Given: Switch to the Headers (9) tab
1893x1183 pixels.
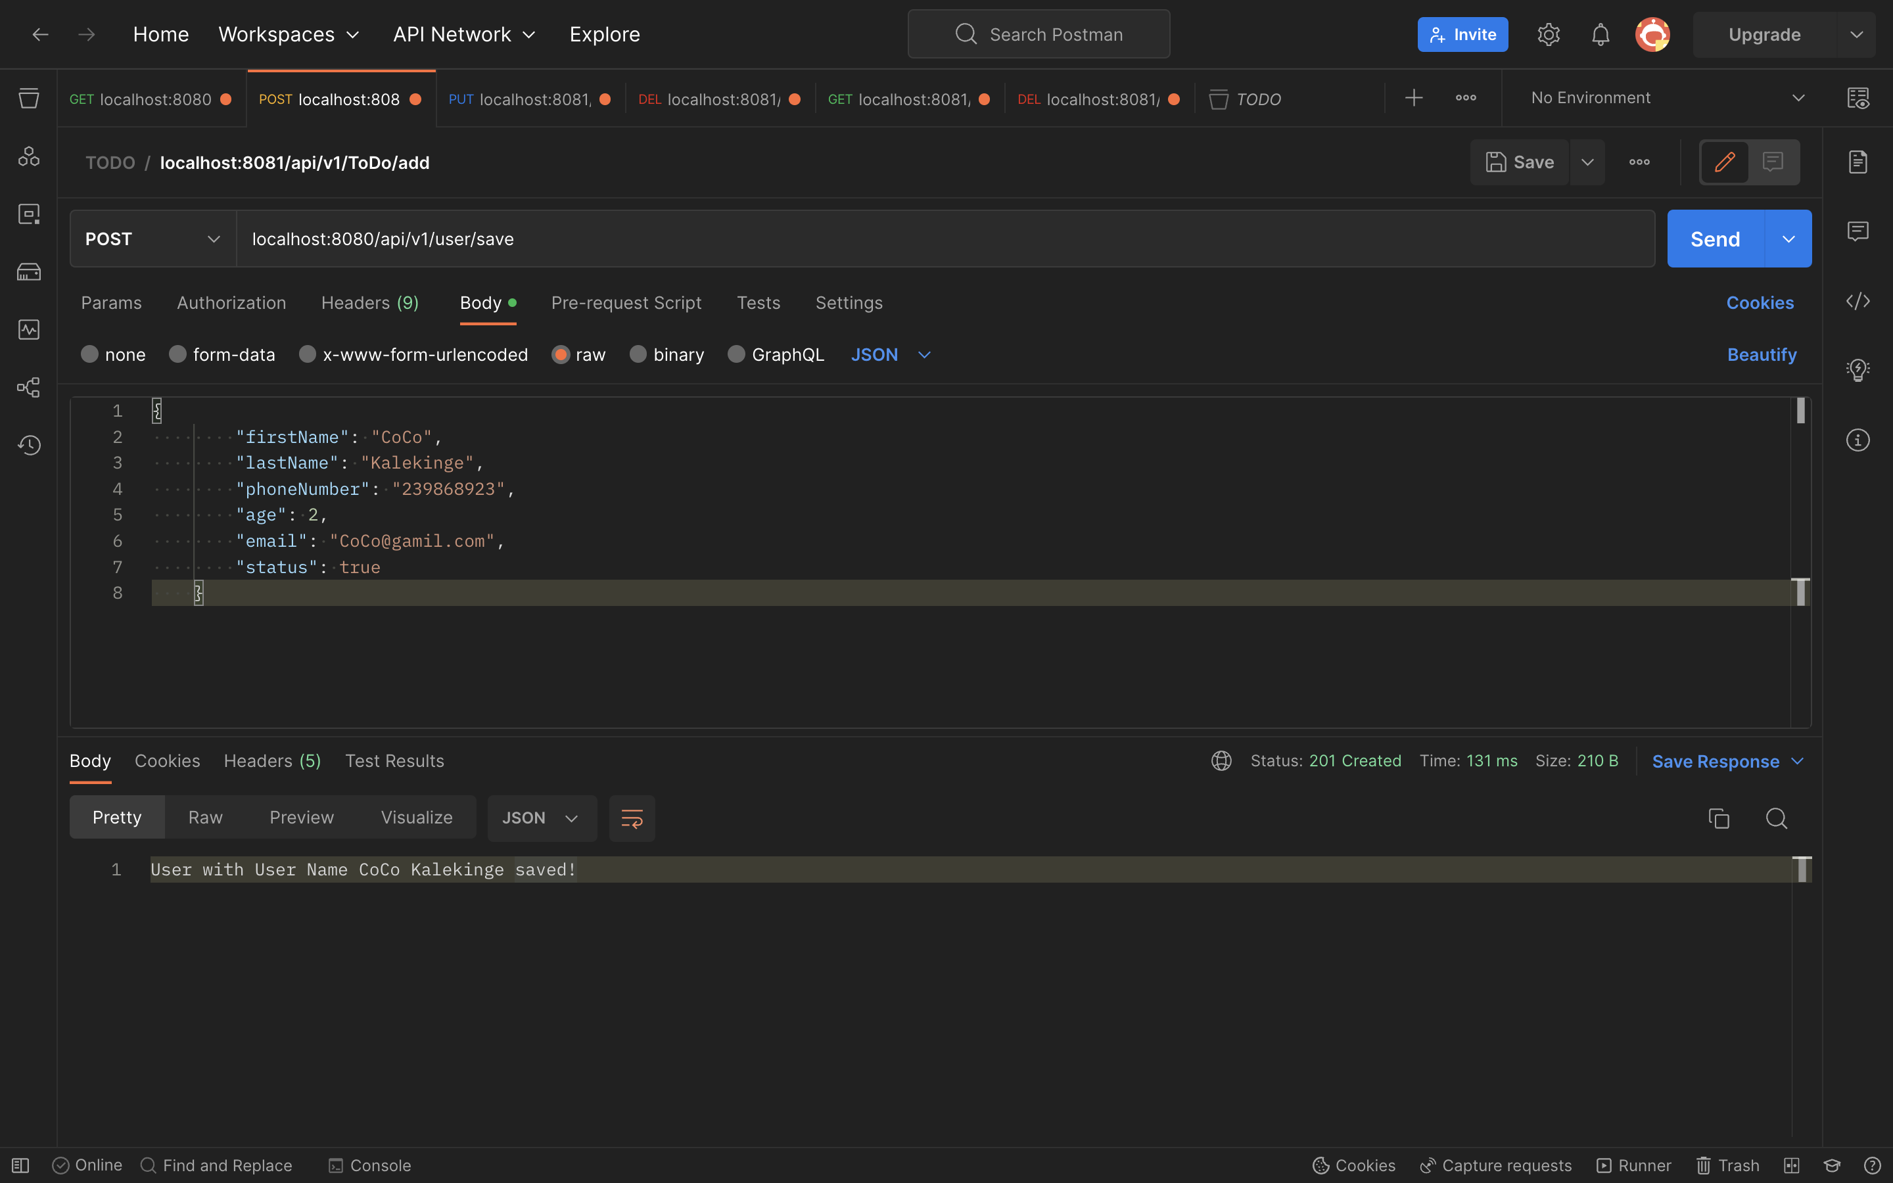Looking at the screenshot, I should click(x=369, y=303).
